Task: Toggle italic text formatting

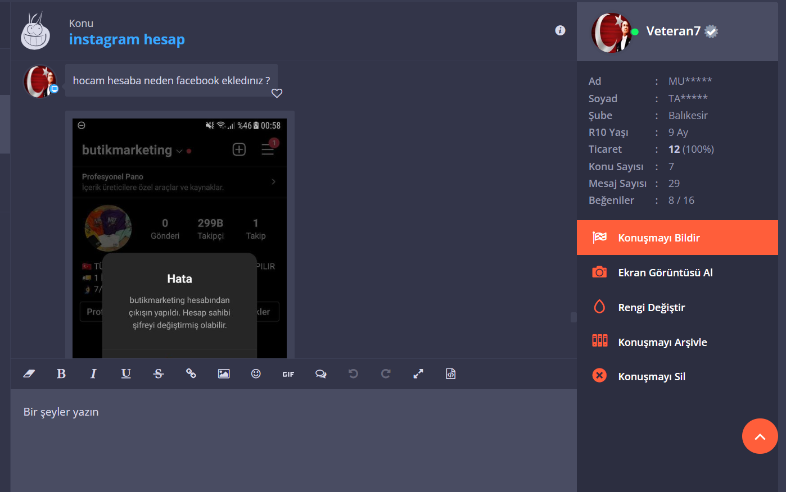Action: coord(93,374)
